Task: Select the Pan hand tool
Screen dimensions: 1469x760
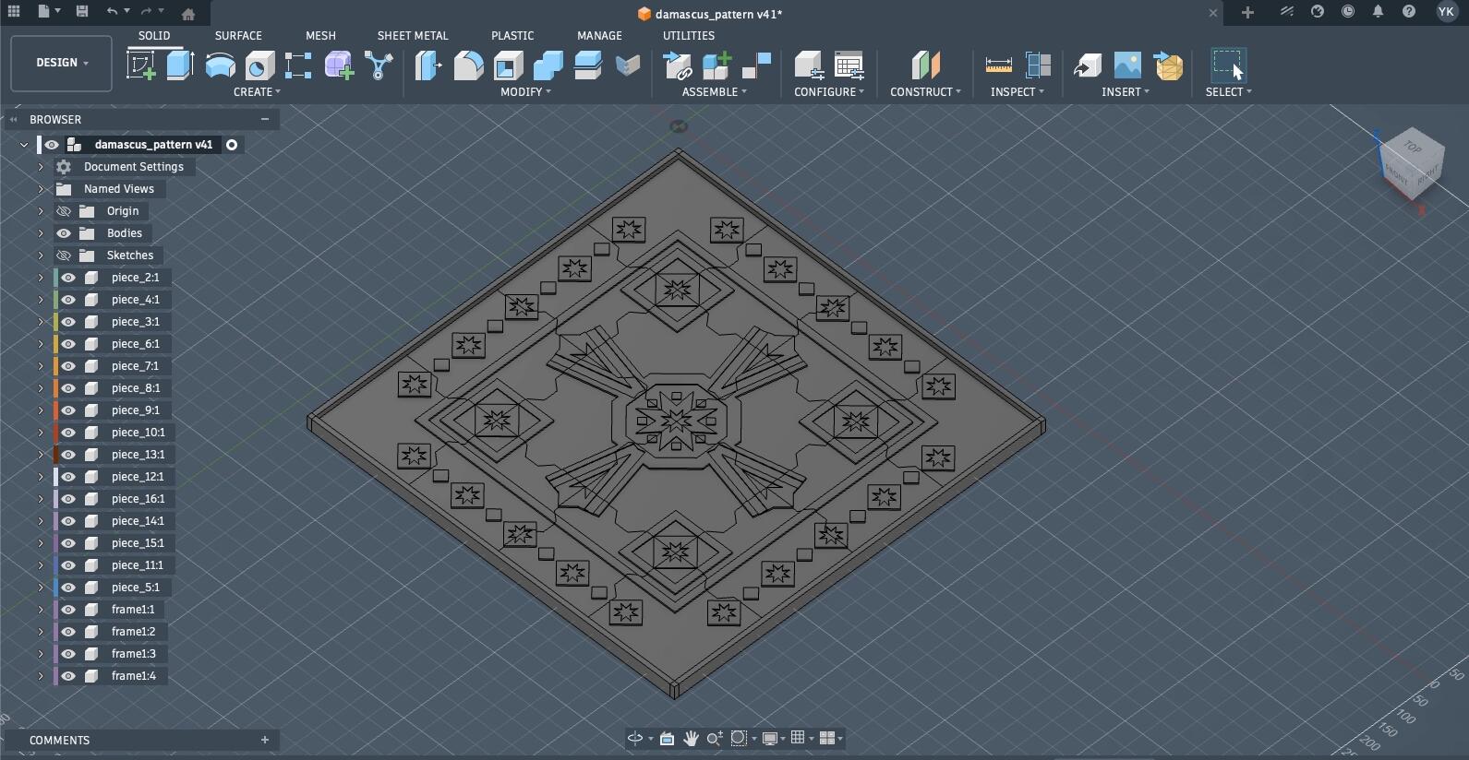Action: coord(691,738)
